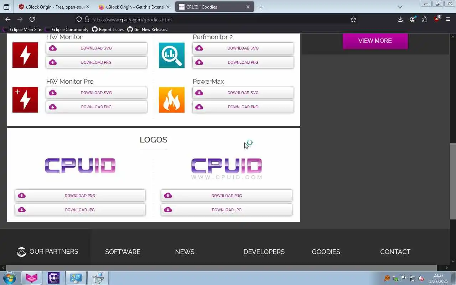The image size is (456, 285).
Task: Click the Perfmonitor 2 magnifier icon
Action: tap(172, 55)
